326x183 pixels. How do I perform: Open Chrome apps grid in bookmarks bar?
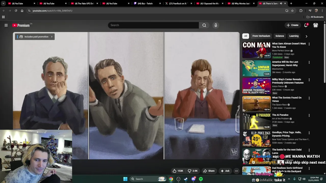coord(3,17)
